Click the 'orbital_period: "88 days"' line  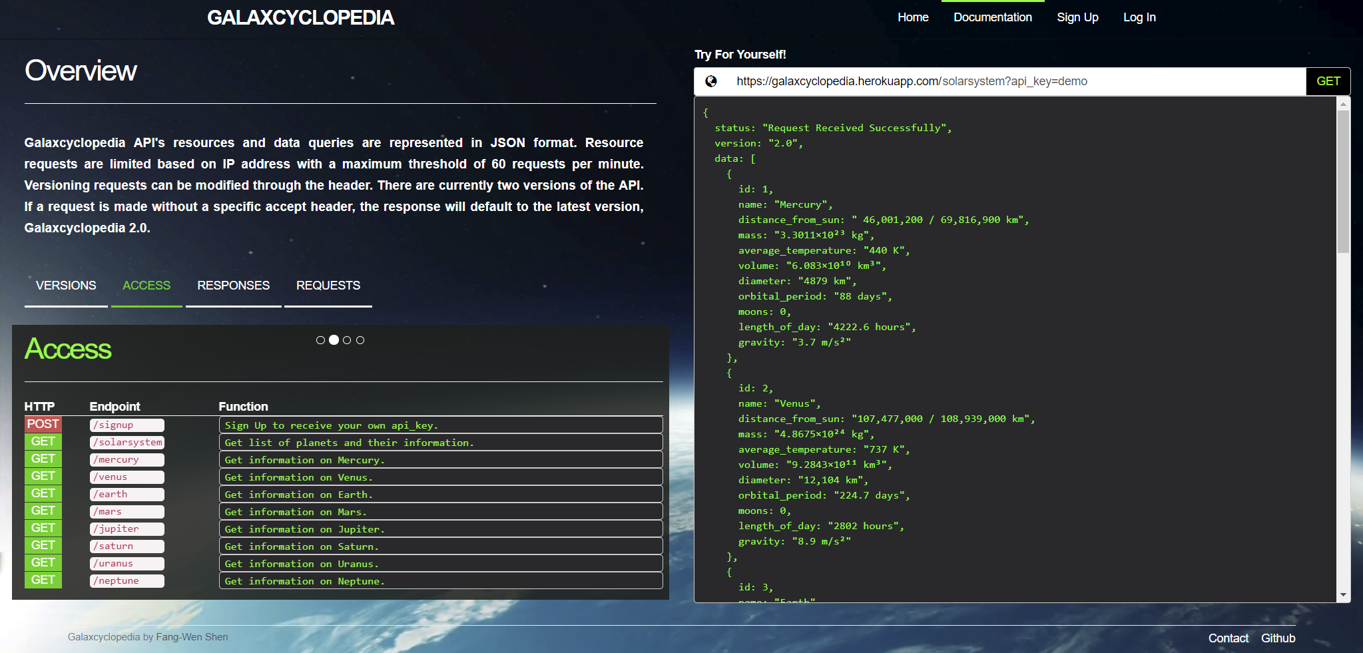tap(815, 296)
